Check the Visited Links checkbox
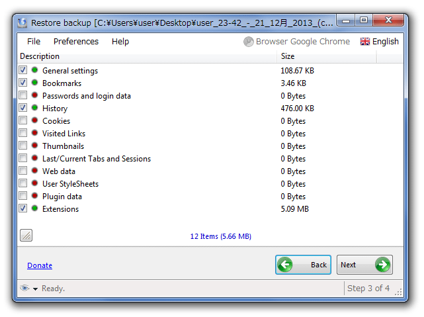 (x=23, y=133)
